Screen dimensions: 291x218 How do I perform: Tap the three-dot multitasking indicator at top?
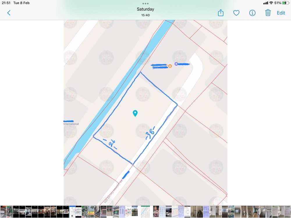(145, 3)
